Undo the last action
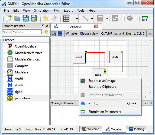 [x=46, y=18]
